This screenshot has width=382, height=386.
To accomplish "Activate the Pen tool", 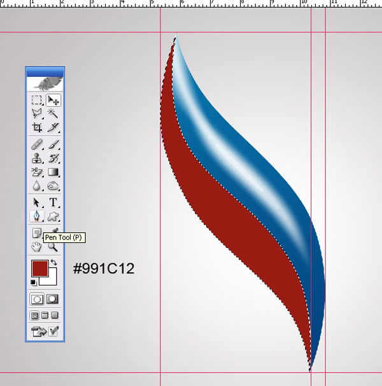I will coord(37,216).
